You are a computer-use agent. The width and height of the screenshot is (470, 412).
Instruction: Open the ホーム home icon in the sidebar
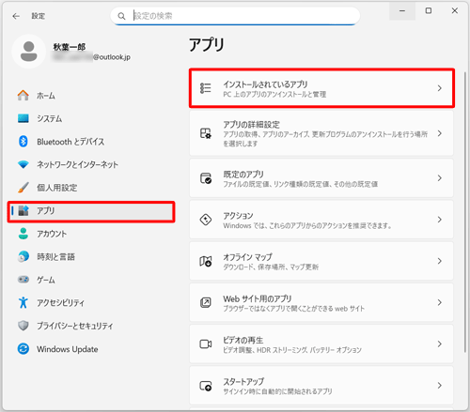click(23, 96)
